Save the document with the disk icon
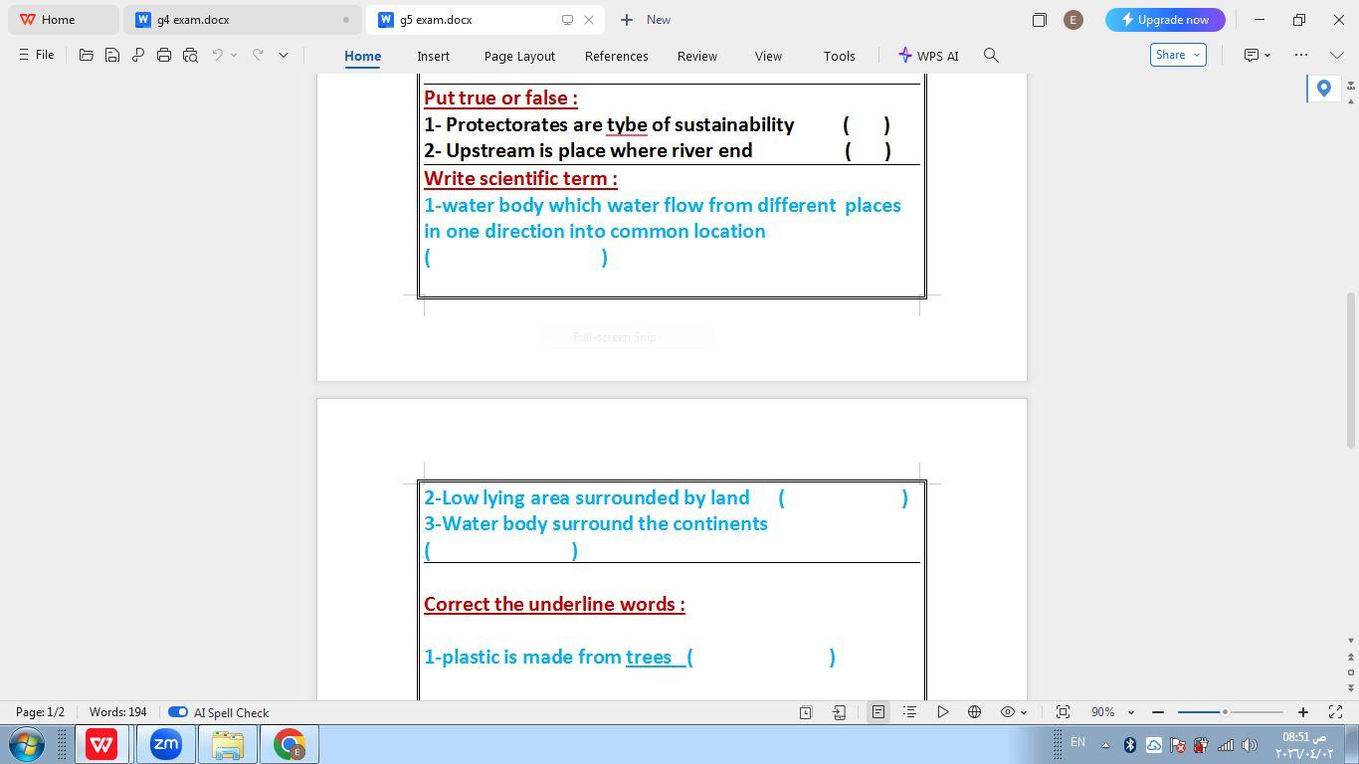Viewport: 1359px width, 764px height. pos(112,56)
